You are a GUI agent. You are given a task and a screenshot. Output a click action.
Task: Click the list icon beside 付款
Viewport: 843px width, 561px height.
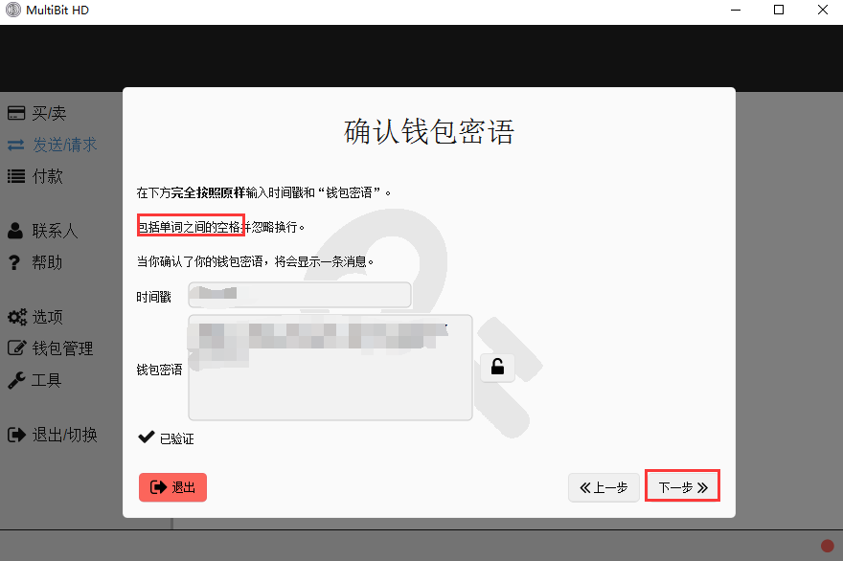(x=16, y=176)
